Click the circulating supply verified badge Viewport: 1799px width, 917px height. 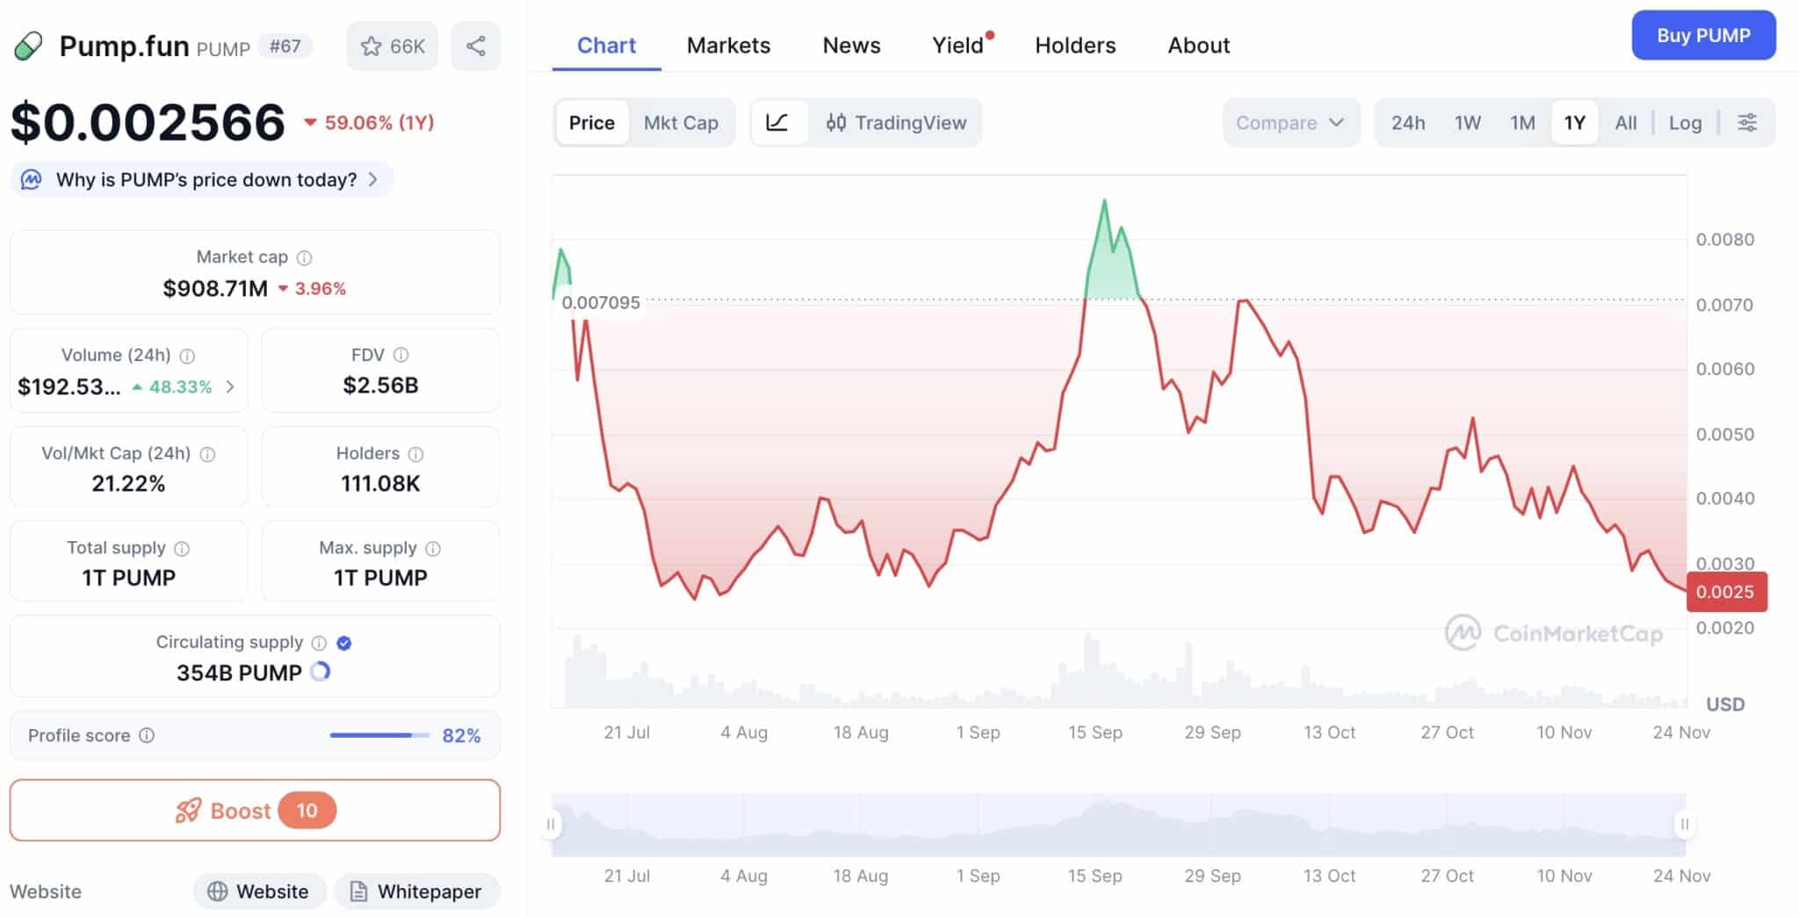[344, 643]
